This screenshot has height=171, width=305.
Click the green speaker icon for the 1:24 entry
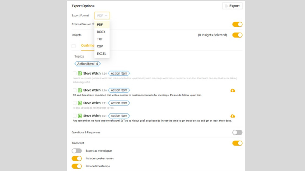click(80, 73)
